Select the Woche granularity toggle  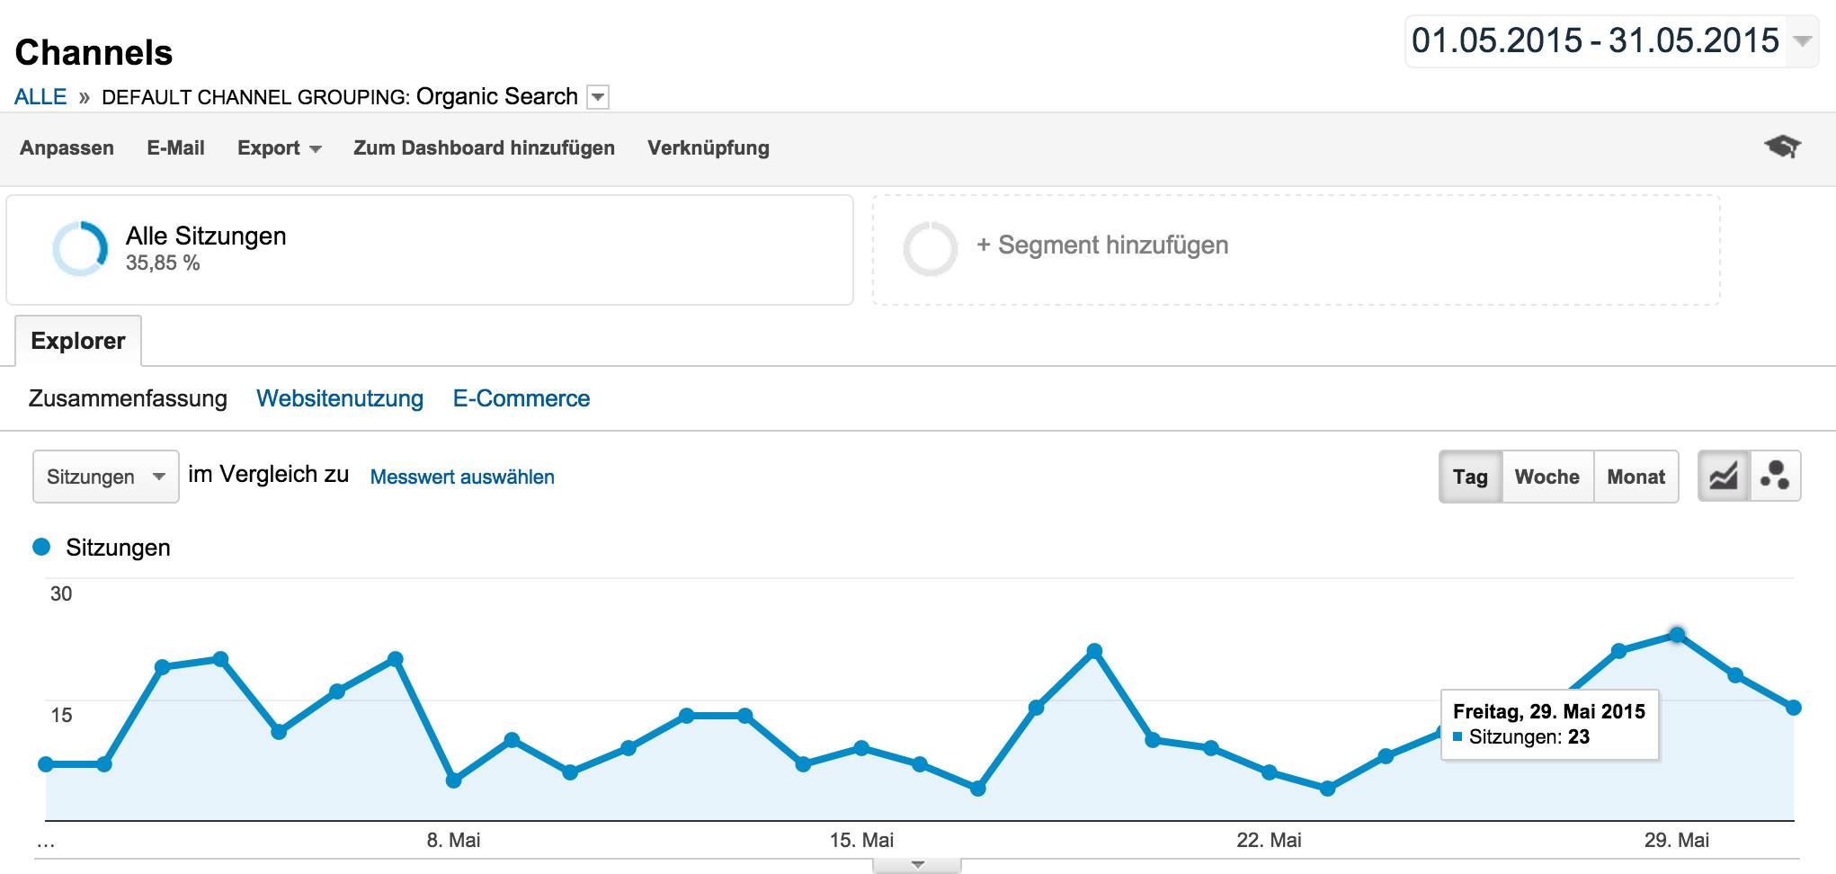1547,477
